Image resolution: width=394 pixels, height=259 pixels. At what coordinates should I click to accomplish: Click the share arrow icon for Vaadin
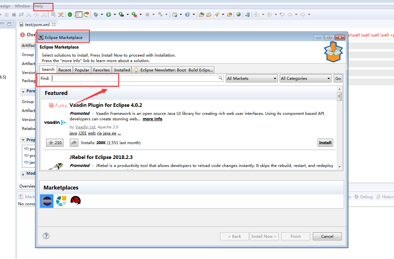[74, 143]
